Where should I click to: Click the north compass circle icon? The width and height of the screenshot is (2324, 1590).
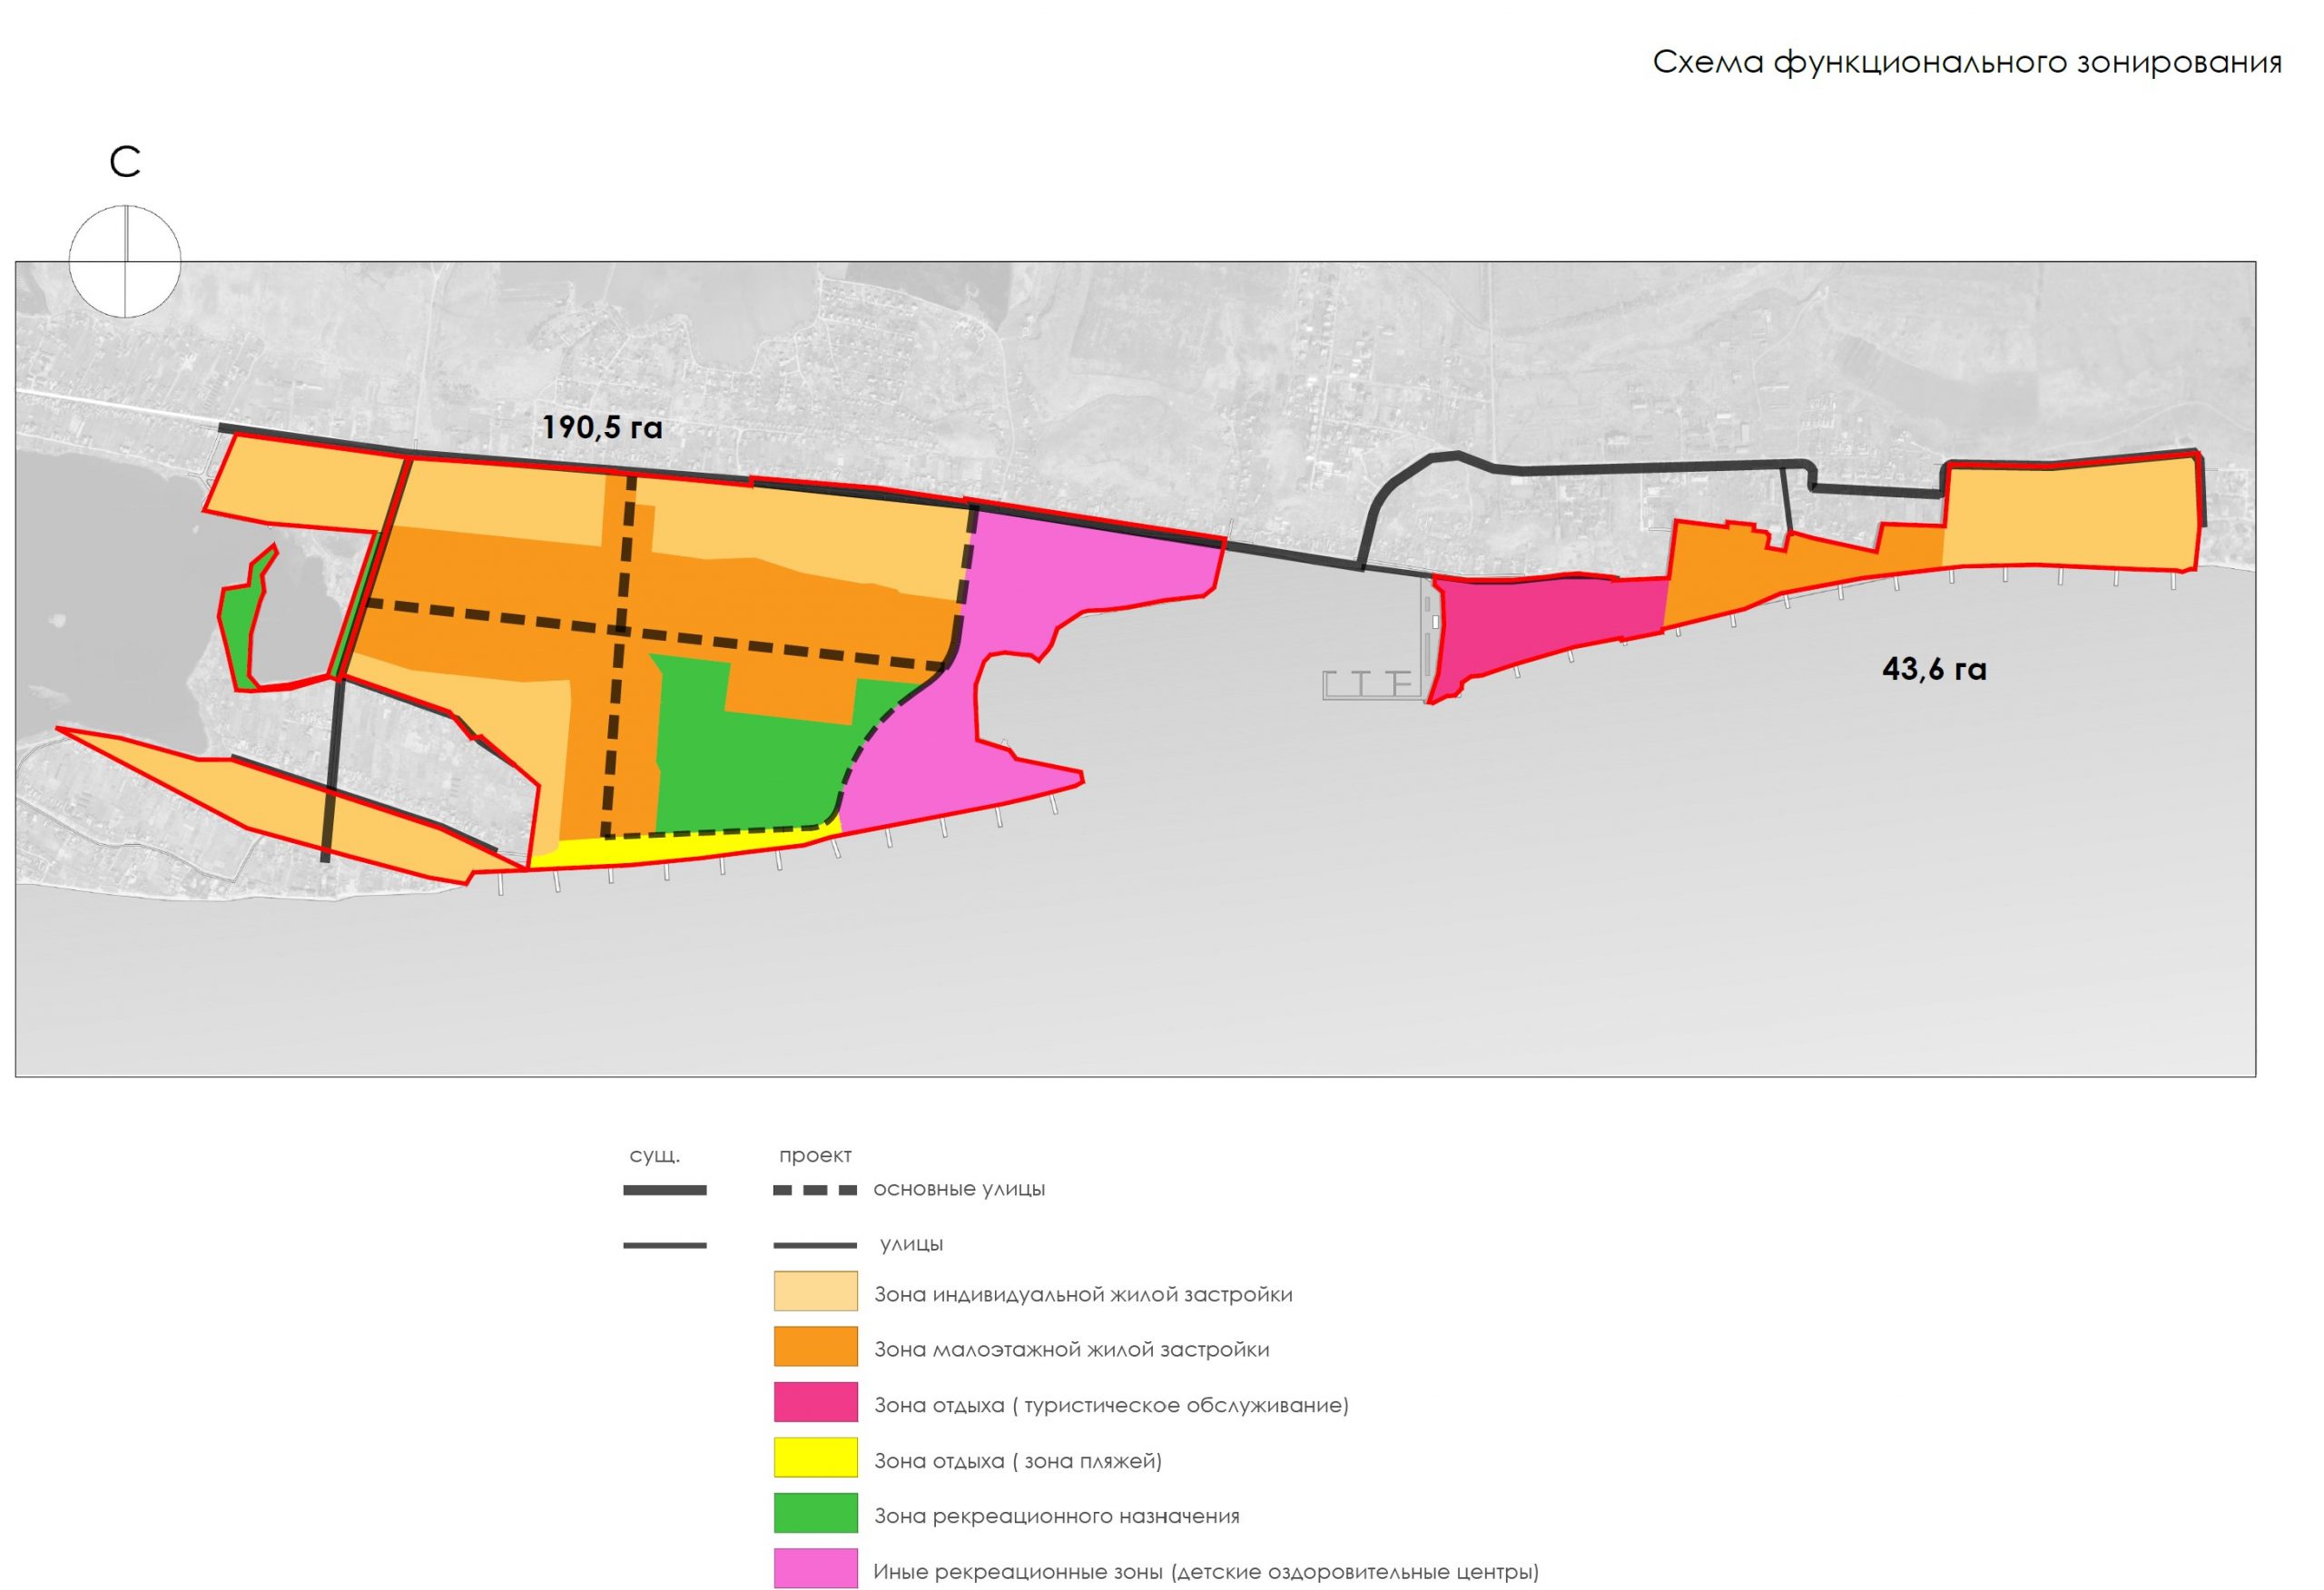click(x=125, y=262)
